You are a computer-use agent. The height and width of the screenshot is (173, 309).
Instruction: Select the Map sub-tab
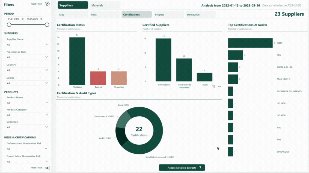pyautogui.click(x=73, y=15)
